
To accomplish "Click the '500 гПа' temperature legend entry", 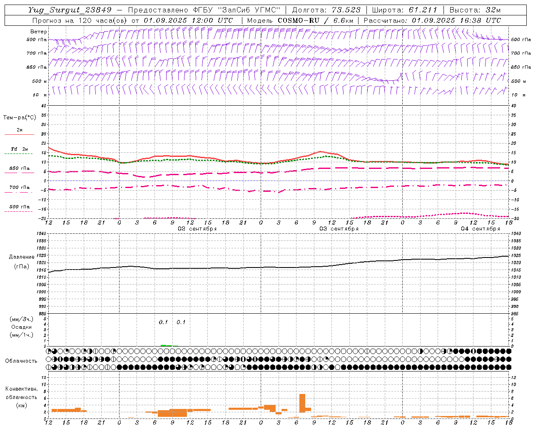I will click(20, 207).
